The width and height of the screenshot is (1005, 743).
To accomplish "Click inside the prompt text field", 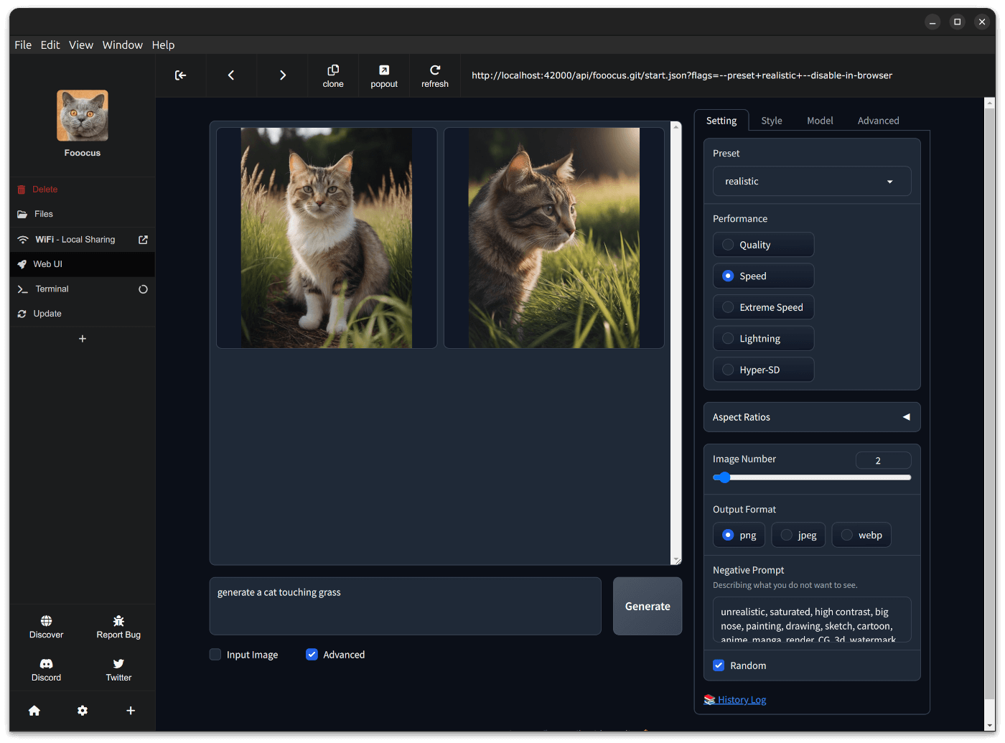I will coord(405,606).
